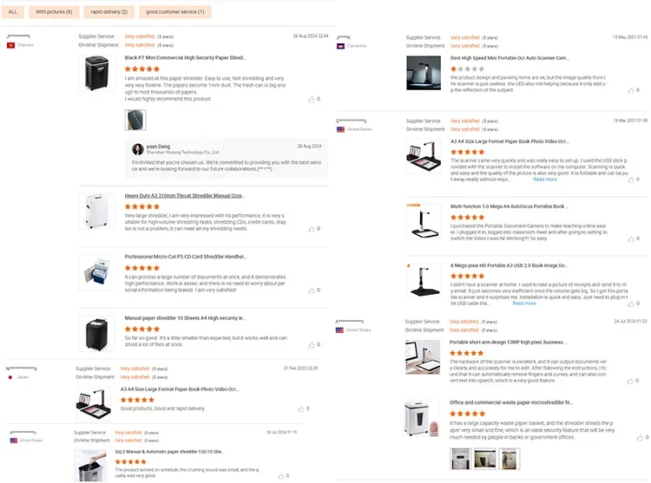The width and height of the screenshot is (651, 483).
Task: Switch to good customer service (1) tab
Action: click(x=176, y=12)
